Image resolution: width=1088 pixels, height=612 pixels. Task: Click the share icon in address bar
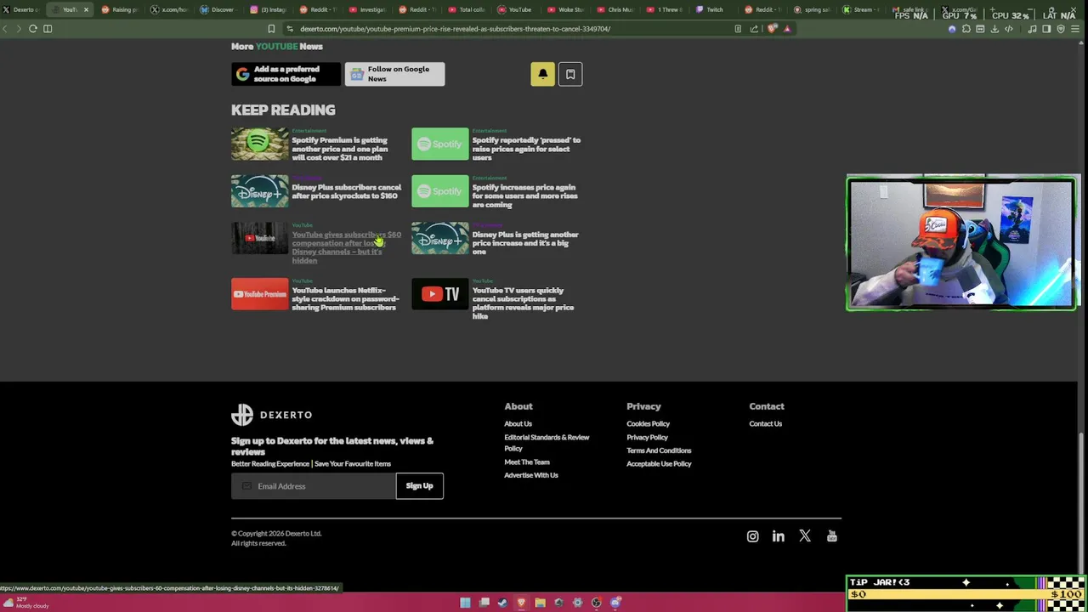pyautogui.click(x=754, y=29)
